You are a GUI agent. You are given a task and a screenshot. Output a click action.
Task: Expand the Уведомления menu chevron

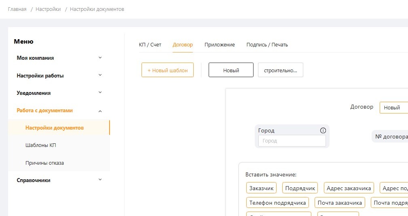pos(100,92)
